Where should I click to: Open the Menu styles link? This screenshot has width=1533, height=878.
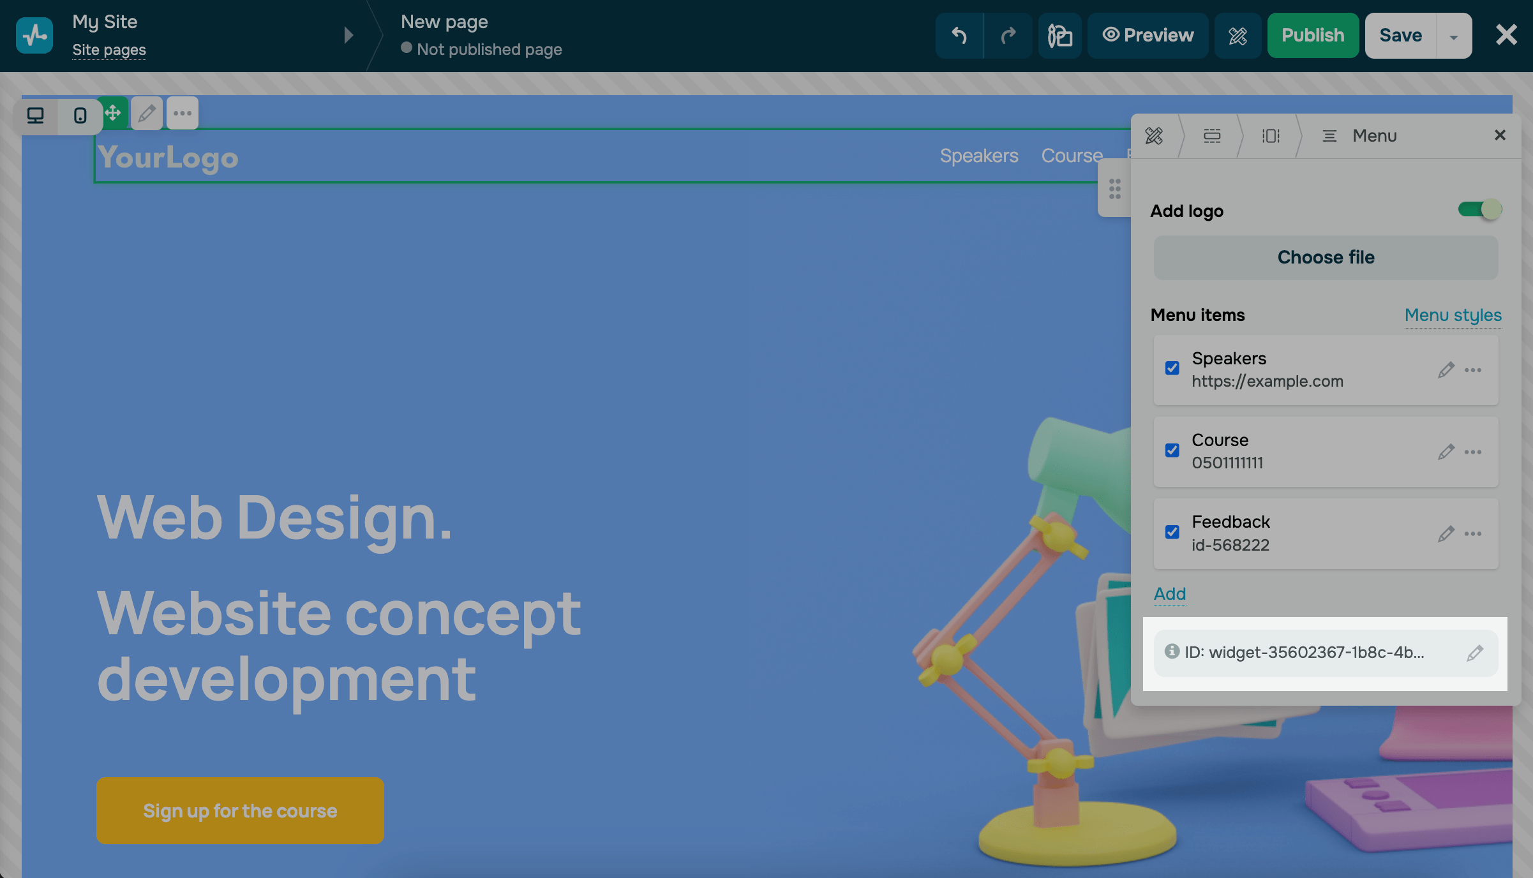(1453, 315)
